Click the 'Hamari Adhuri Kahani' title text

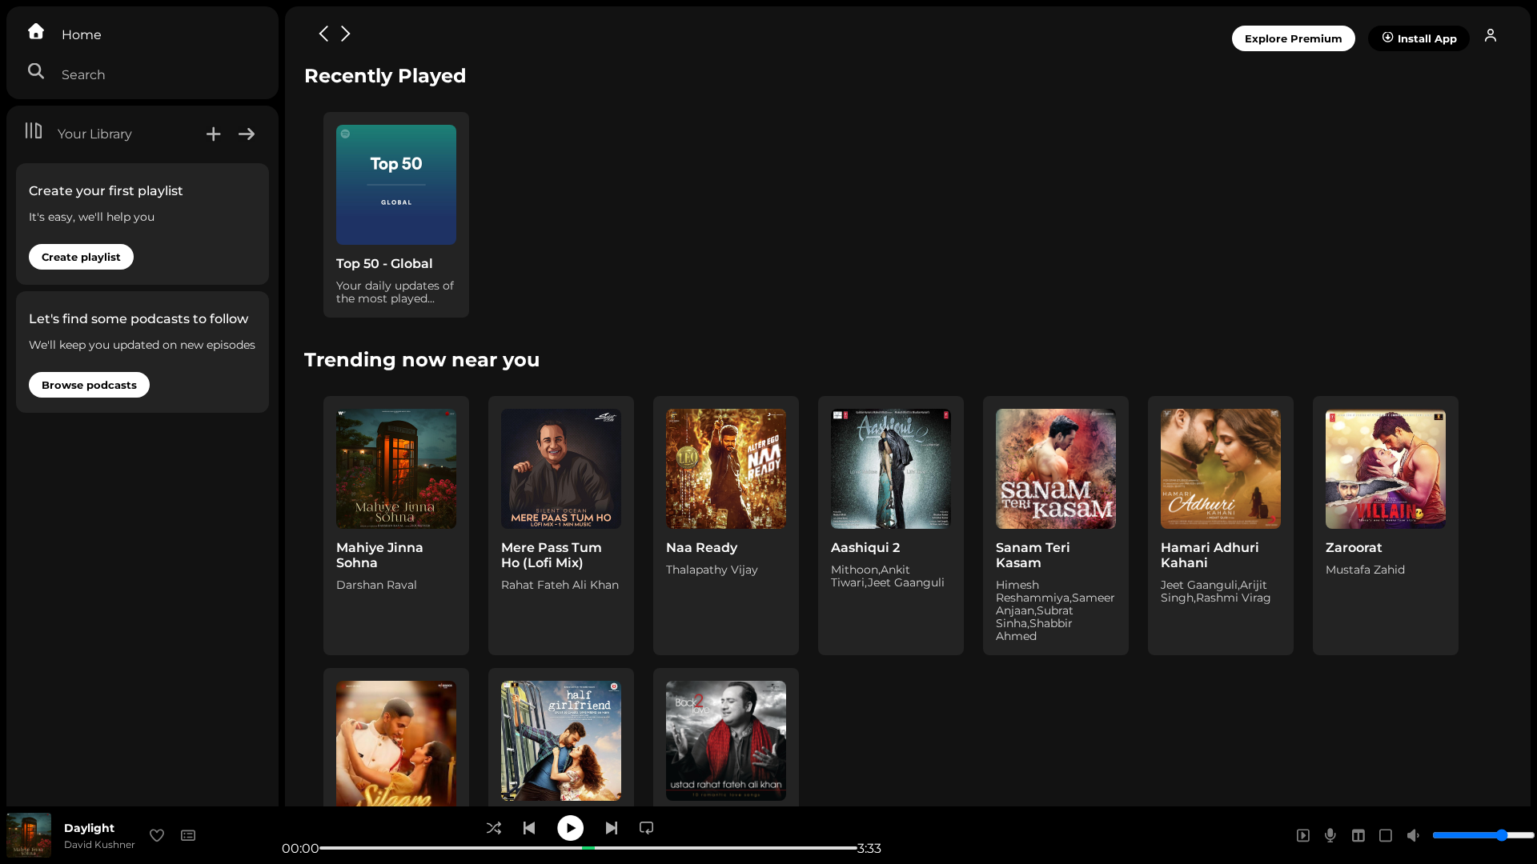pyautogui.click(x=1210, y=555)
